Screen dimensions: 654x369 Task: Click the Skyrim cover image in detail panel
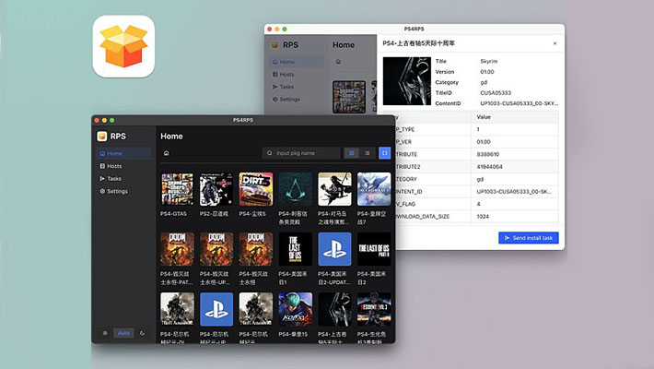tap(406, 81)
